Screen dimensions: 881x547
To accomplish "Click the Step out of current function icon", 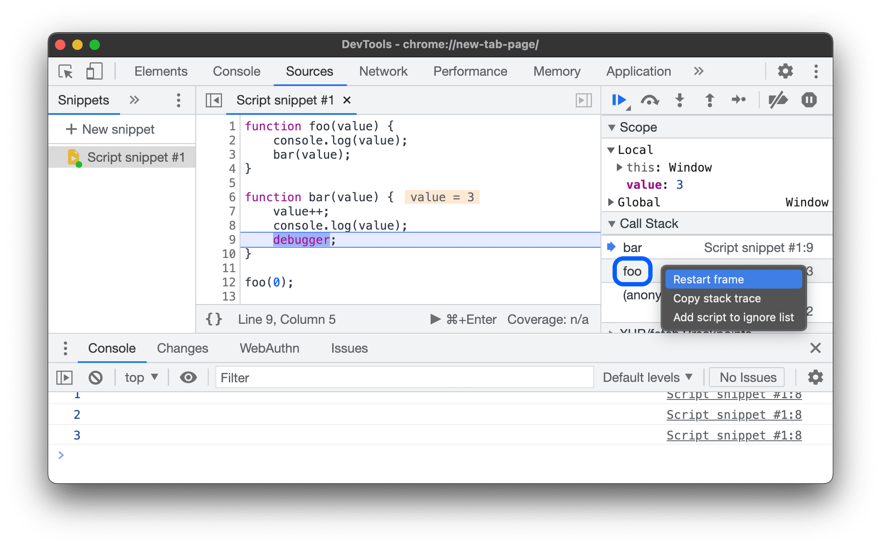I will (x=707, y=100).
